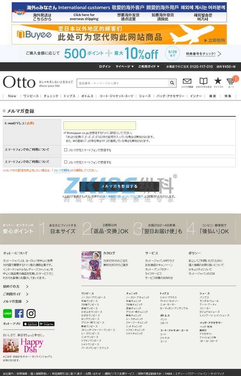Click オットージャパンのCSR link
This screenshot has width=241, height=376.
click(201, 274)
